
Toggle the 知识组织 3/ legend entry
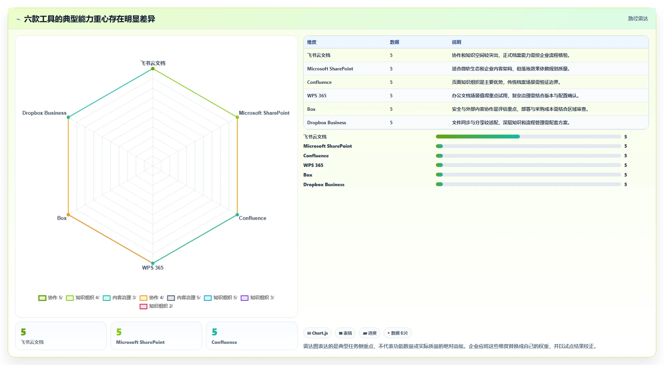(257, 298)
